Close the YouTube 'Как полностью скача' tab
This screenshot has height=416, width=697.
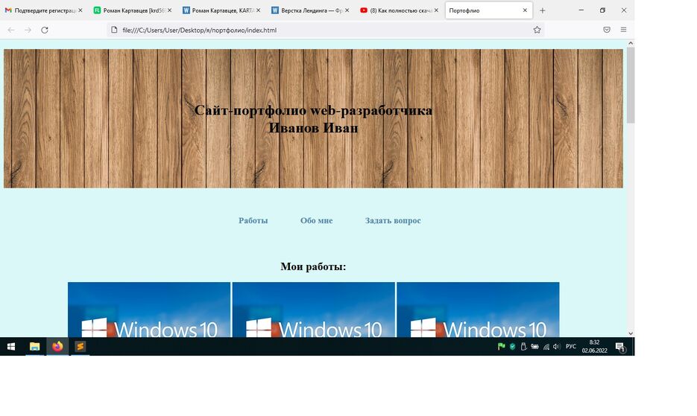tap(436, 10)
